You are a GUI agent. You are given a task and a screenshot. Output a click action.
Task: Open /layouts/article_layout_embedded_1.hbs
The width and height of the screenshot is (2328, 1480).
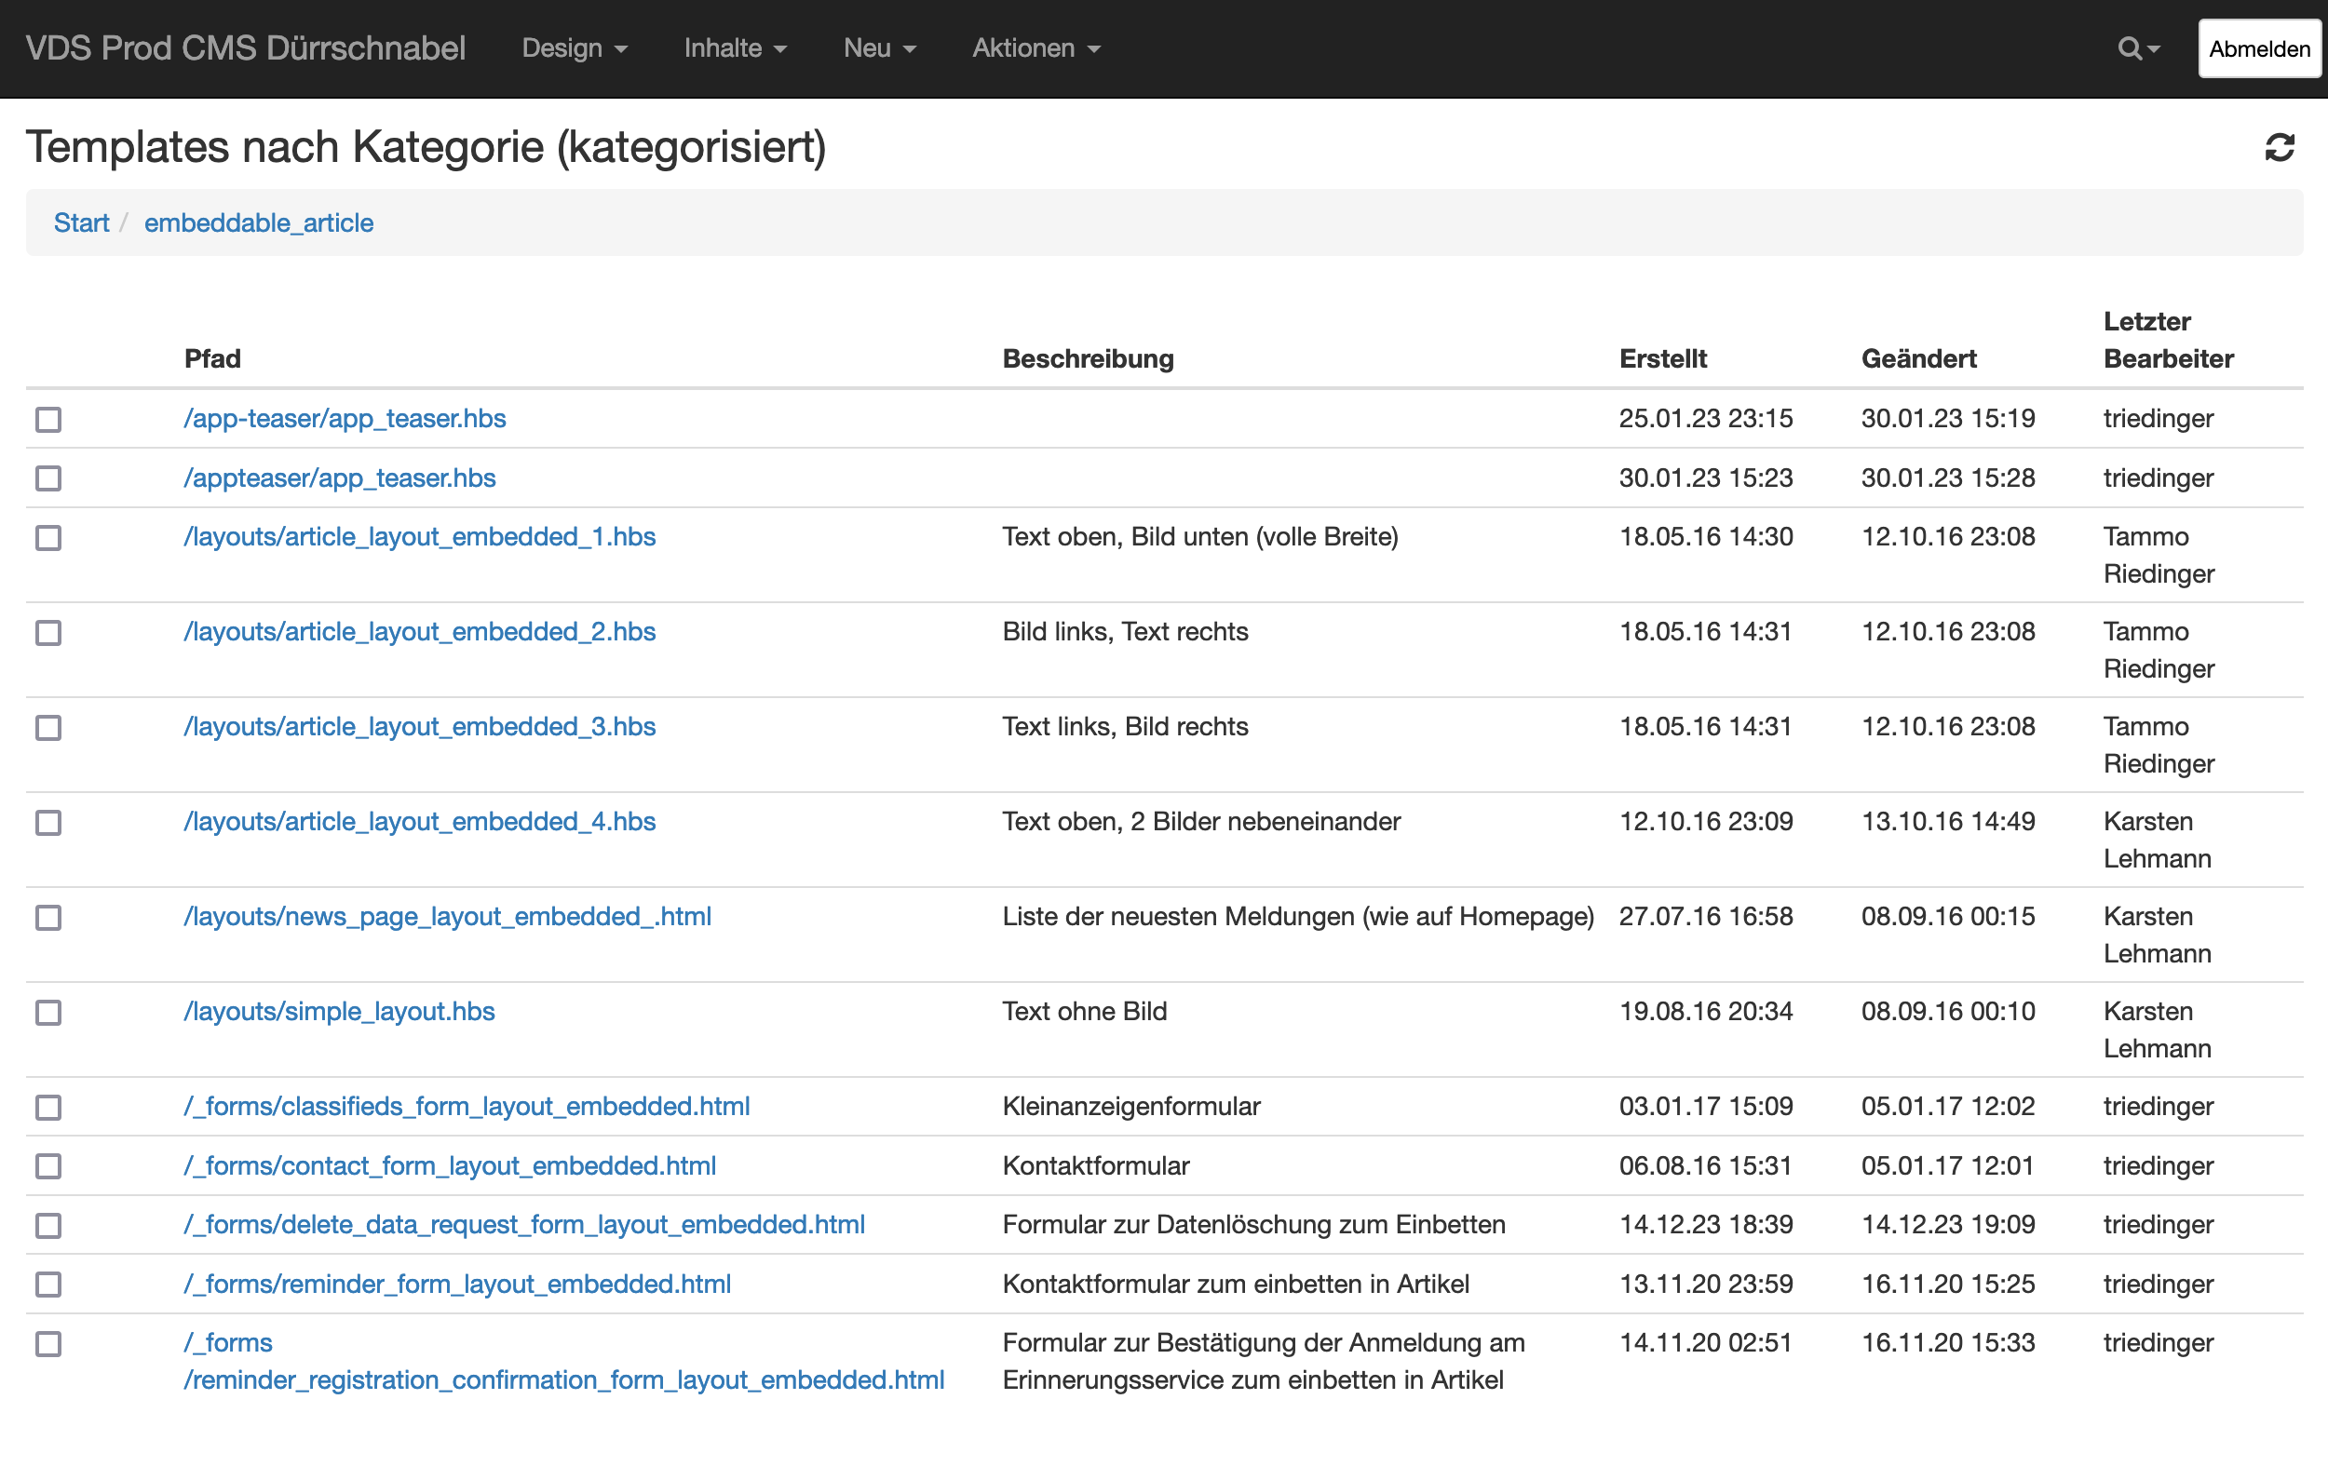point(420,537)
